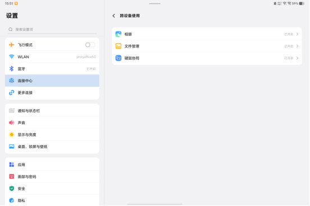Click the red speaker icon for 声音
Viewport: 310px width, 206px height.
tap(12, 123)
